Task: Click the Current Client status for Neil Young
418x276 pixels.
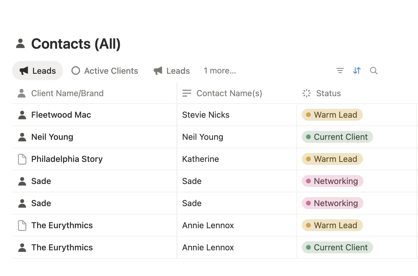Action: [x=337, y=137]
